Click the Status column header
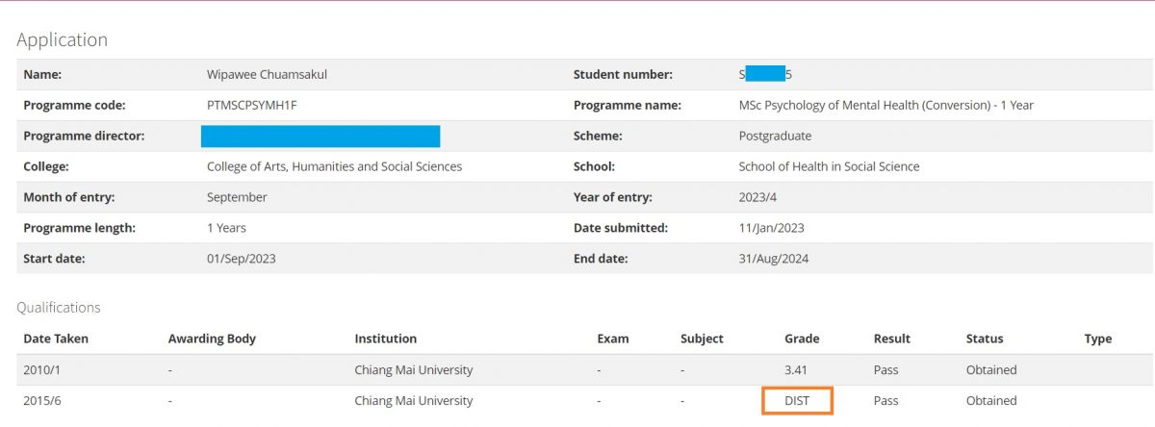The height and width of the screenshot is (427, 1155). click(x=985, y=339)
